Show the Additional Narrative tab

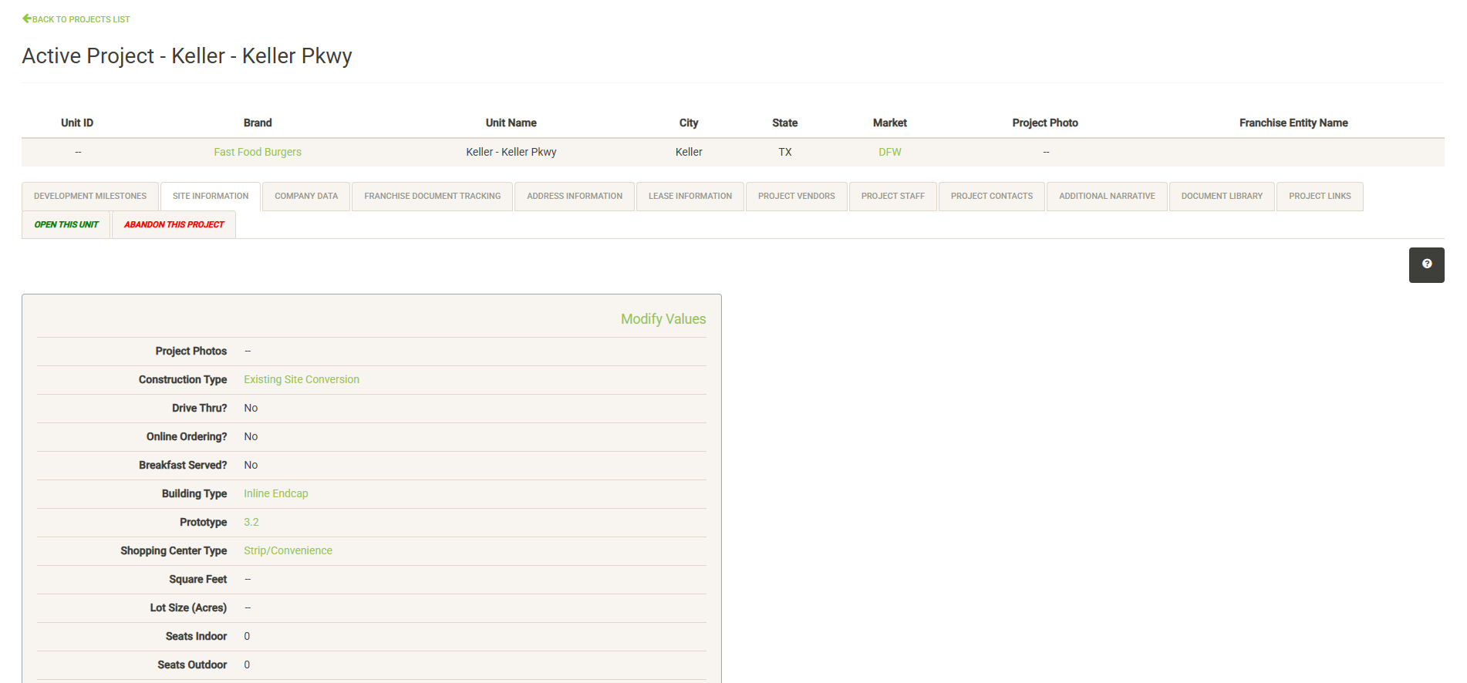pyautogui.click(x=1107, y=197)
